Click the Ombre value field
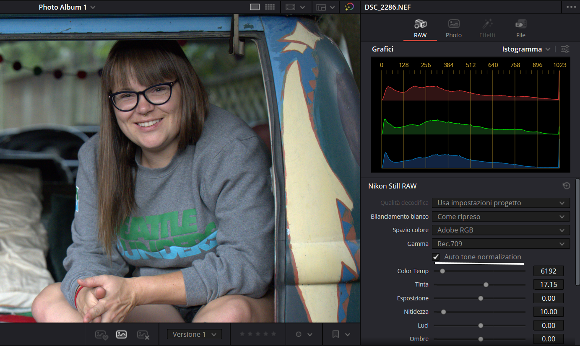The height and width of the screenshot is (346, 580). (549, 339)
